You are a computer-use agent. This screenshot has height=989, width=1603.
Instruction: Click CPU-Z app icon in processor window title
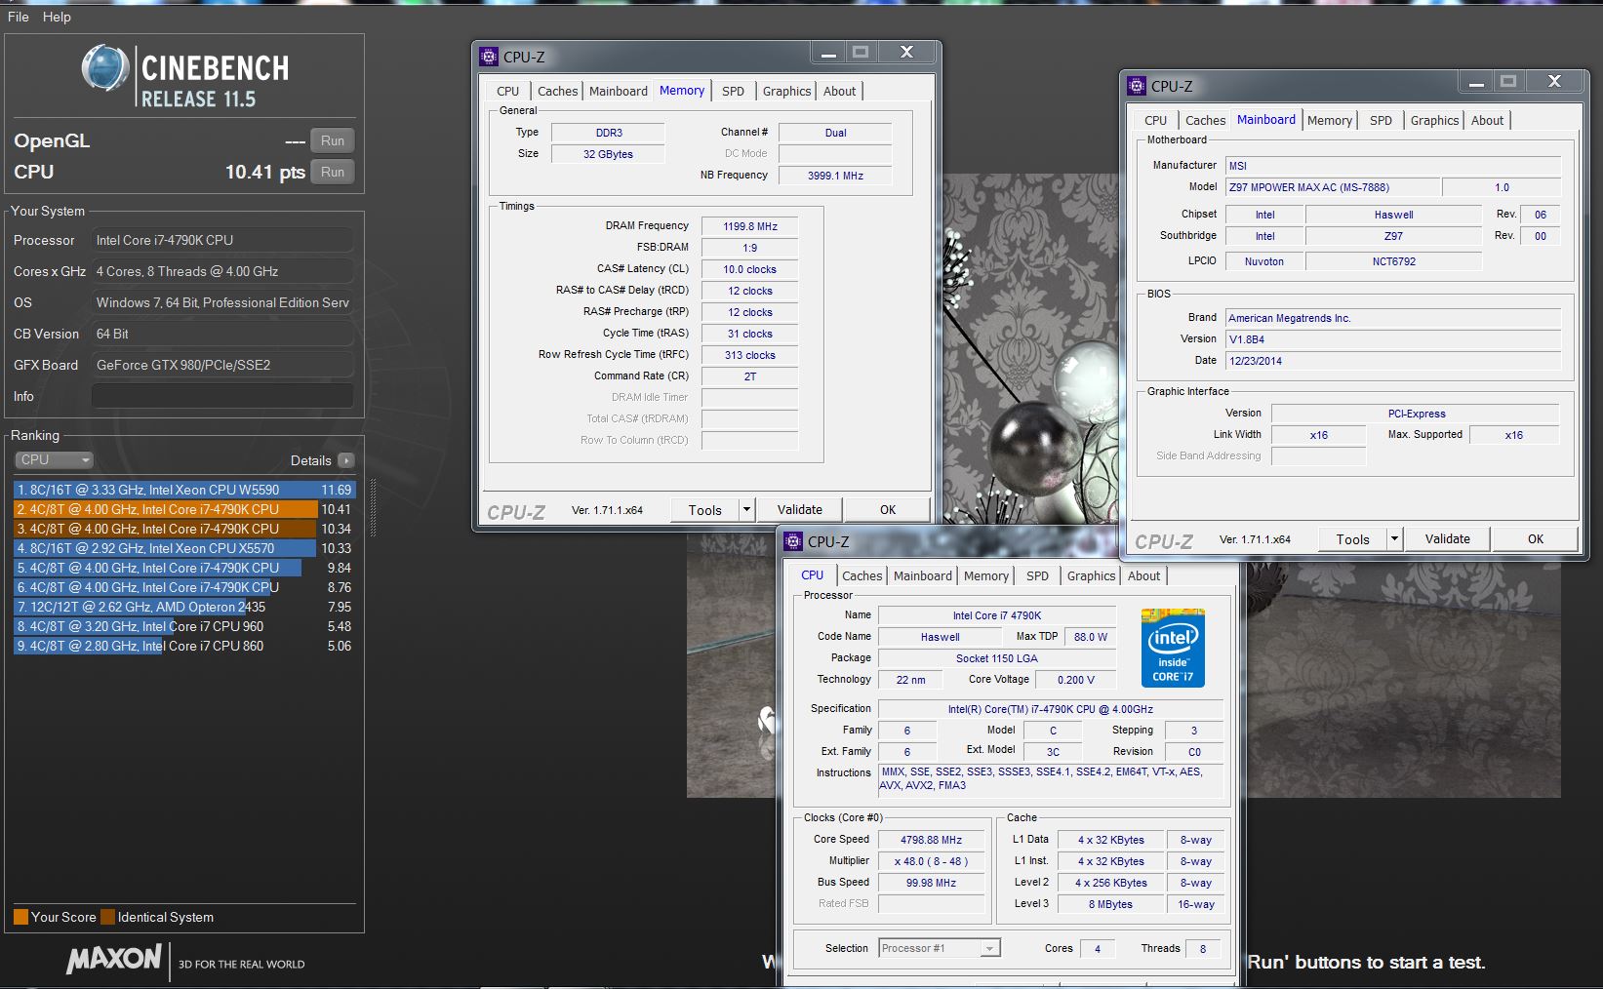(x=793, y=541)
